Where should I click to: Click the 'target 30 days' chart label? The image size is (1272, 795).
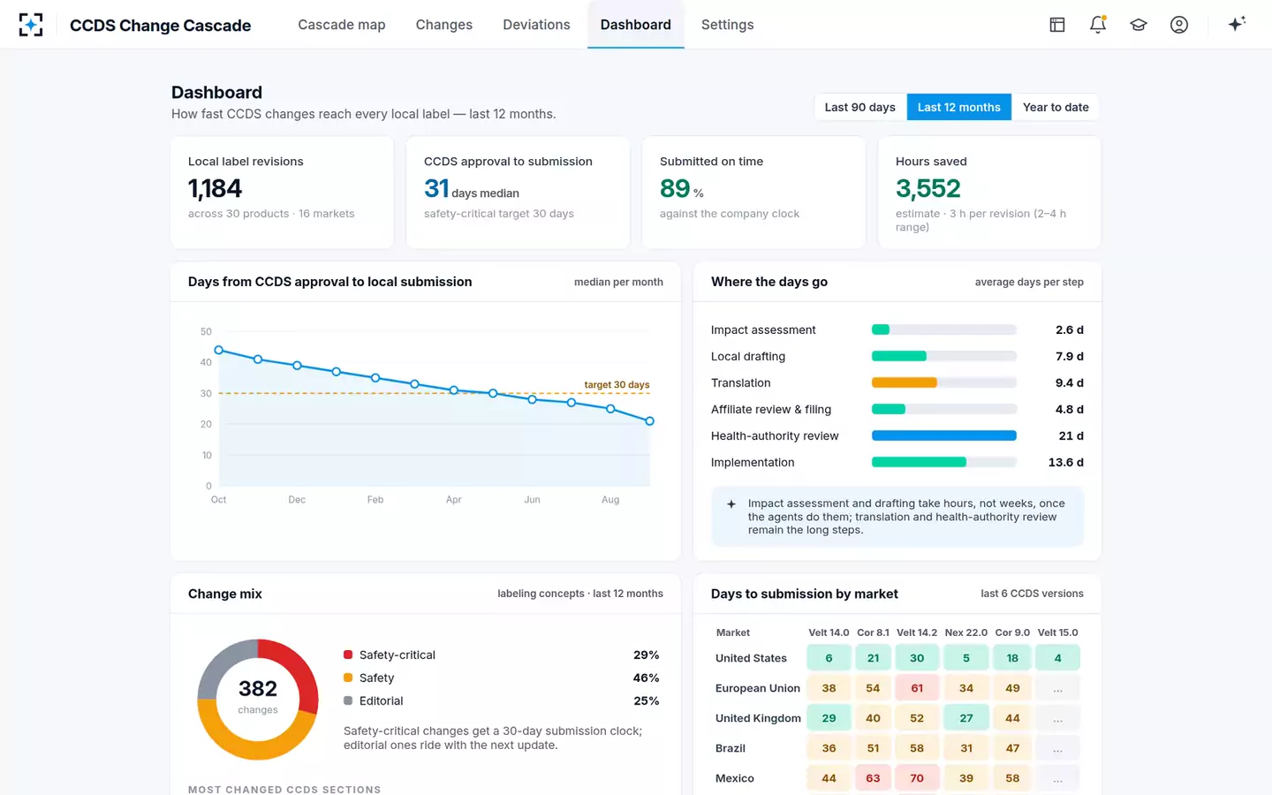click(x=617, y=385)
